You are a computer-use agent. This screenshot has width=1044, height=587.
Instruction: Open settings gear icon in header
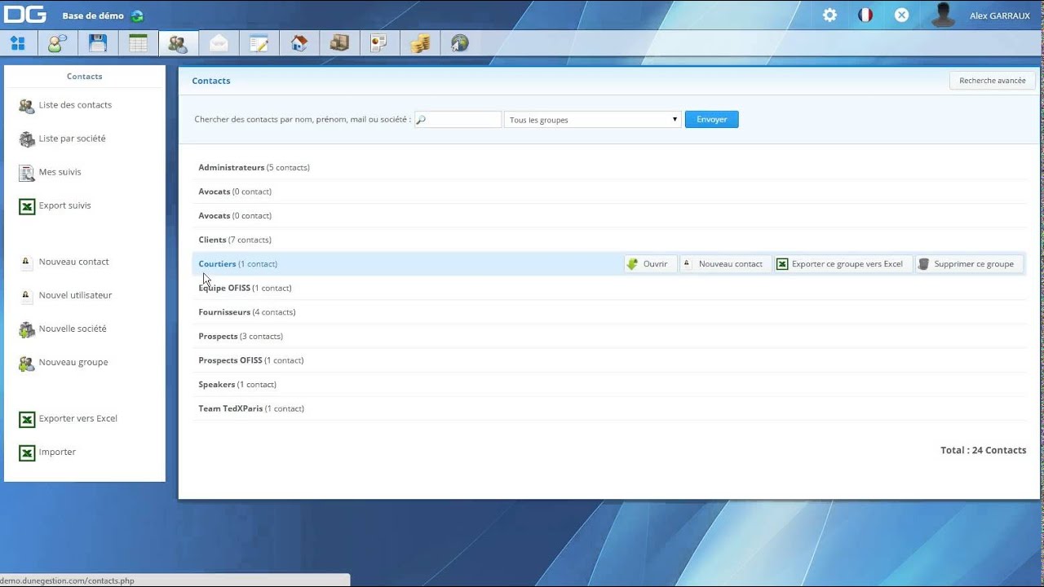click(x=829, y=15)
